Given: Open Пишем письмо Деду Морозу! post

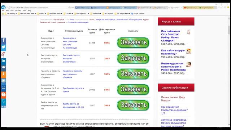Looking at the screenshot, I should coord(173,99).
